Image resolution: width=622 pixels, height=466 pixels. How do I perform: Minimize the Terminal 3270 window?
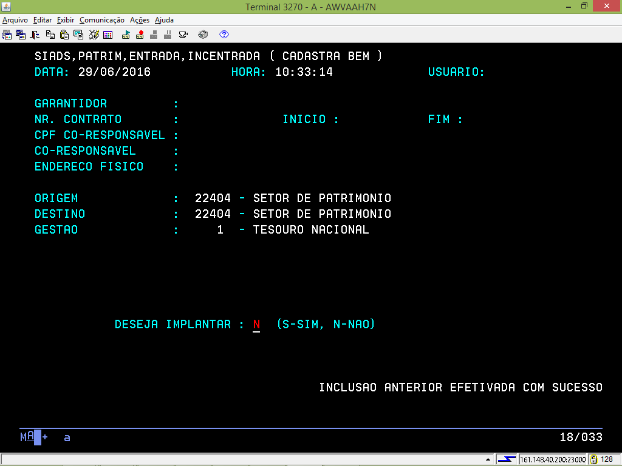[569, 6]
